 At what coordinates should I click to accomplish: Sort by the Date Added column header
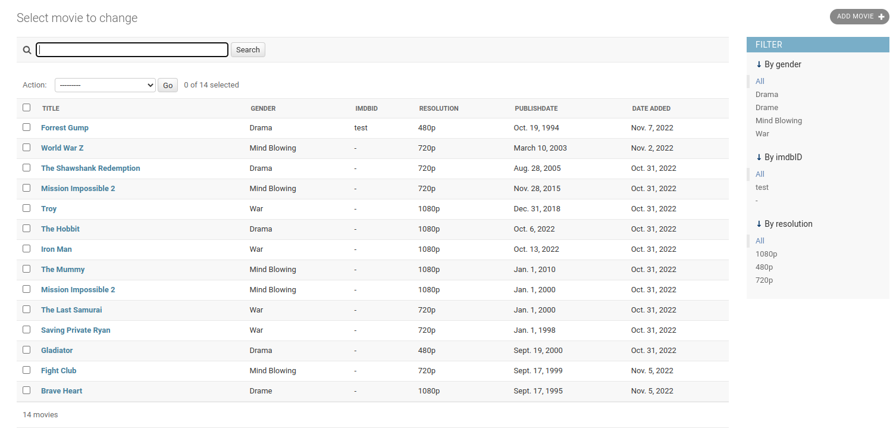tap(651, 108)
